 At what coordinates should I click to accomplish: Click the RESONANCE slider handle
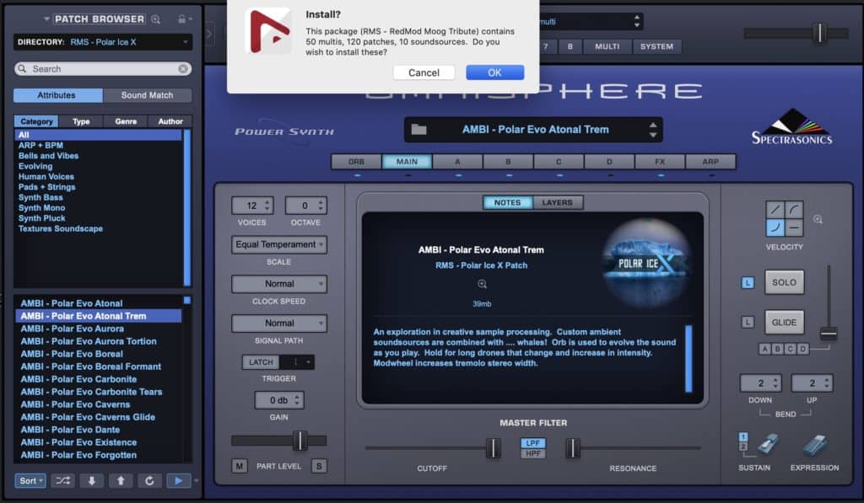click(573, 448)
